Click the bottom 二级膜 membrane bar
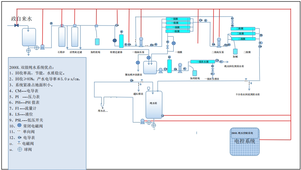Image resolution: width=301 pixels, height=170 pixels. (243, 39)
